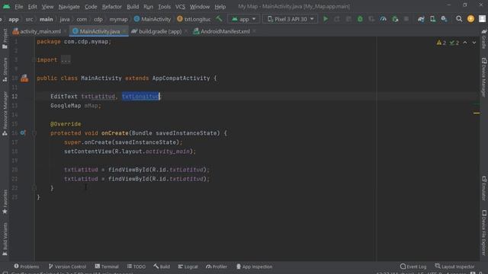Open the TODO tool window

136,266
